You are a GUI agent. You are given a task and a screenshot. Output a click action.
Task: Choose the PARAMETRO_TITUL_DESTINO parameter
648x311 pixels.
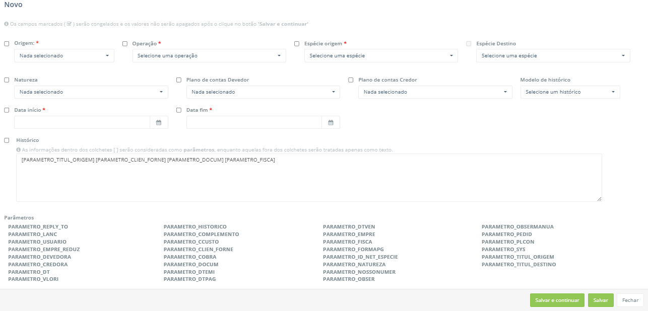tap(519, 264)
